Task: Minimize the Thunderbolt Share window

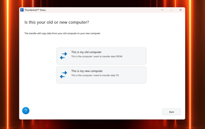Action: [162, 10]
